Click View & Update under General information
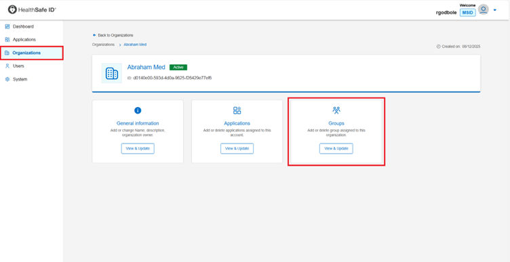Image resolution: width=510 pixels, height=262 pixels. [x=138, y=148]
